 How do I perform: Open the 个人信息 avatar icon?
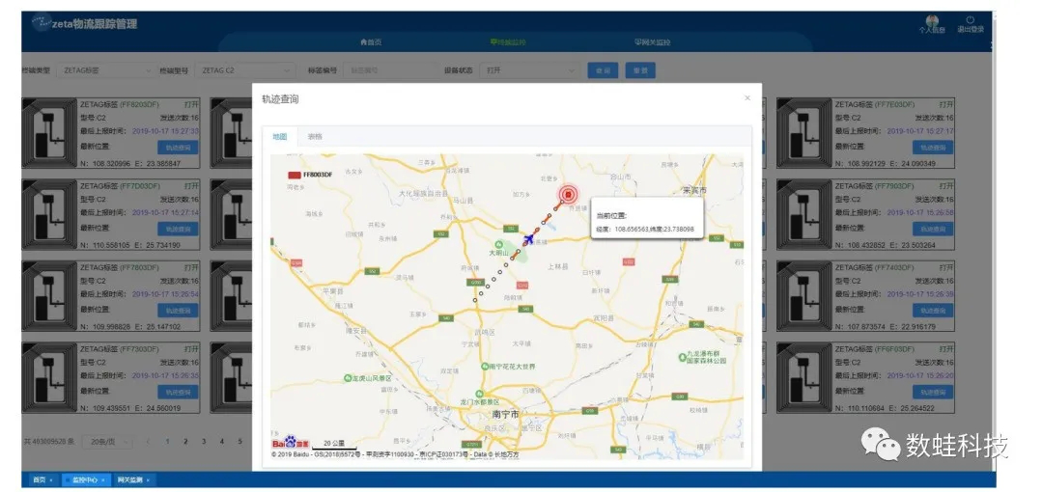(932, 20)
